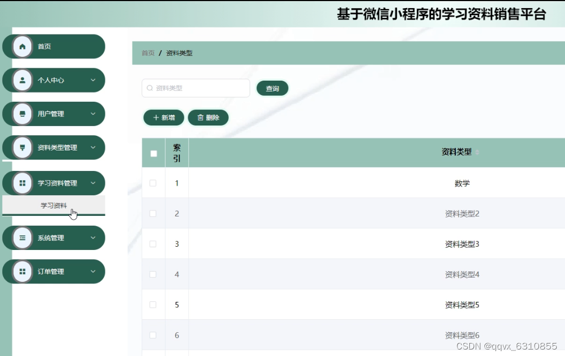Check the checkbox for row 数学
The width and height of the screenshot is (565, 356).
tap(153, 183)
